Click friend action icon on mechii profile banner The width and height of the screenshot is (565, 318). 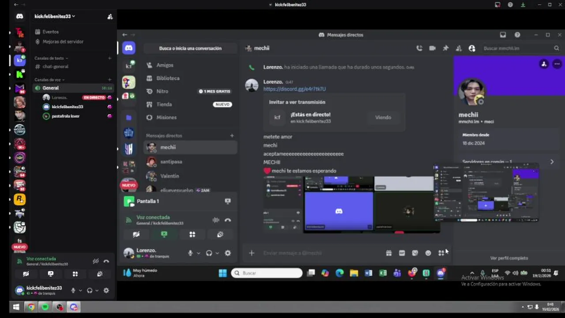(544, 64)
